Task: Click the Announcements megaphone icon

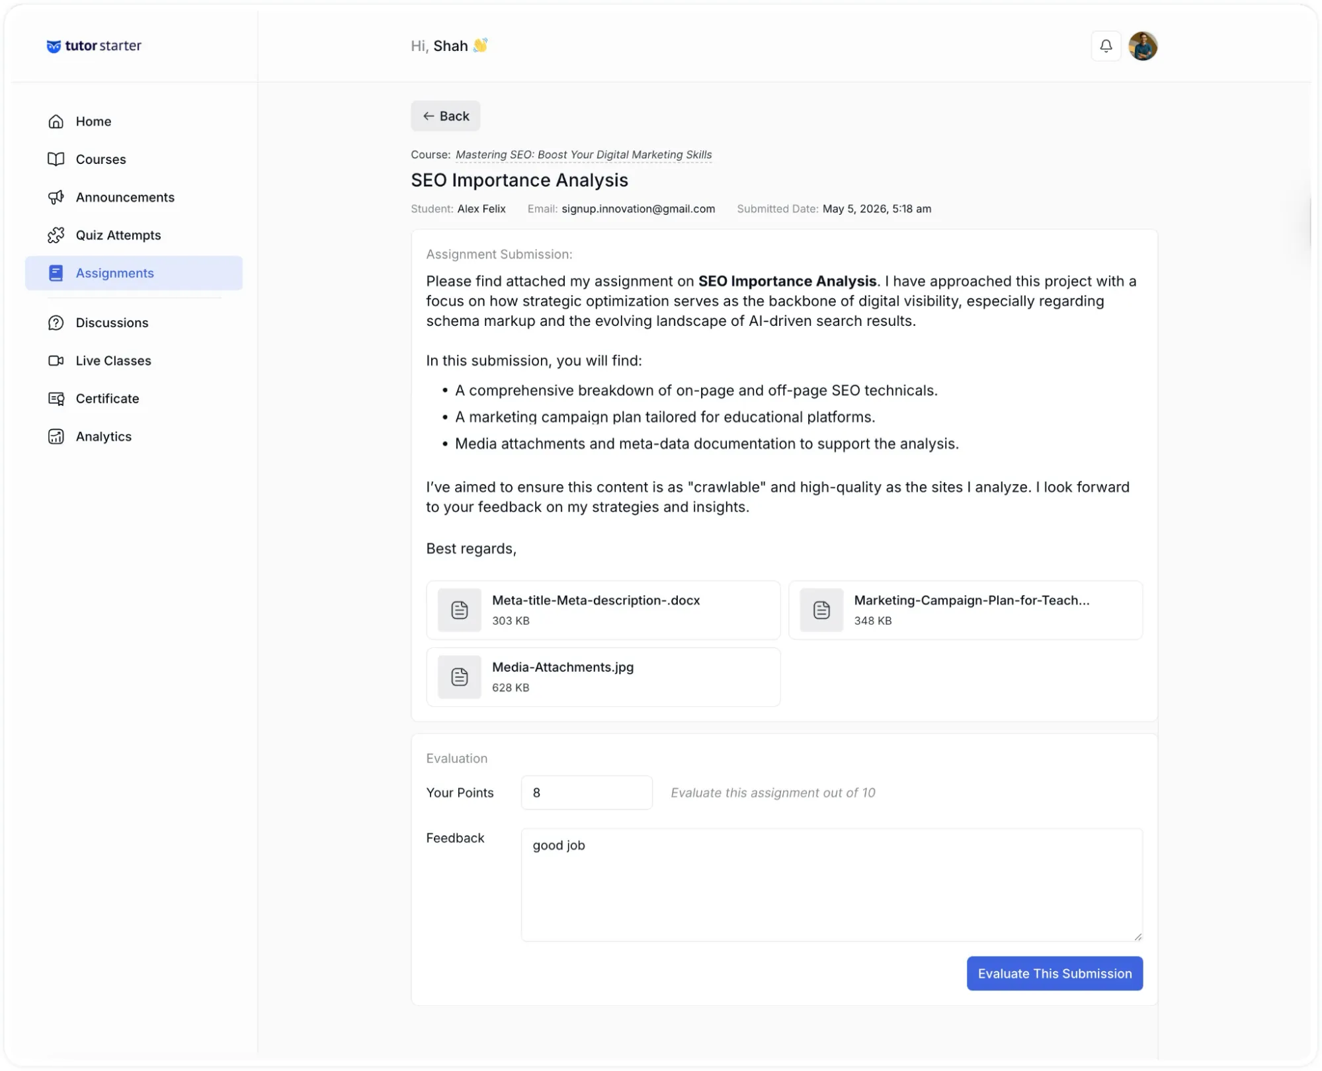Action: pos(56,197)
